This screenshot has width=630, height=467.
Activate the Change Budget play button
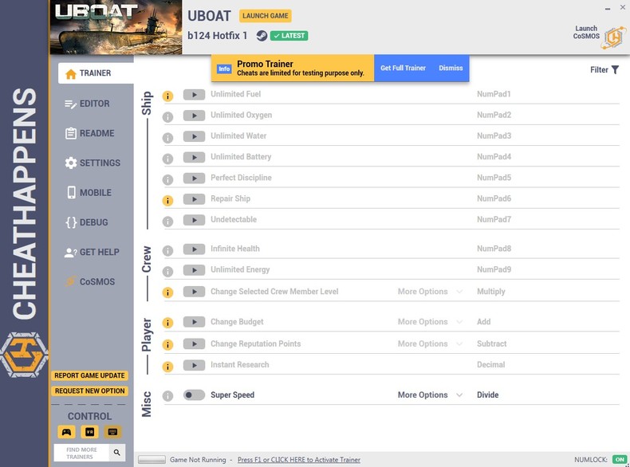click(194, 322)
